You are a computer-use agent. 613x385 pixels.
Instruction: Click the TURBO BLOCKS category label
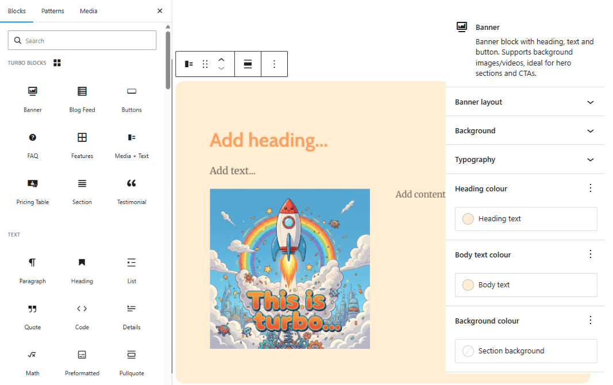click(x=27, y=63)
